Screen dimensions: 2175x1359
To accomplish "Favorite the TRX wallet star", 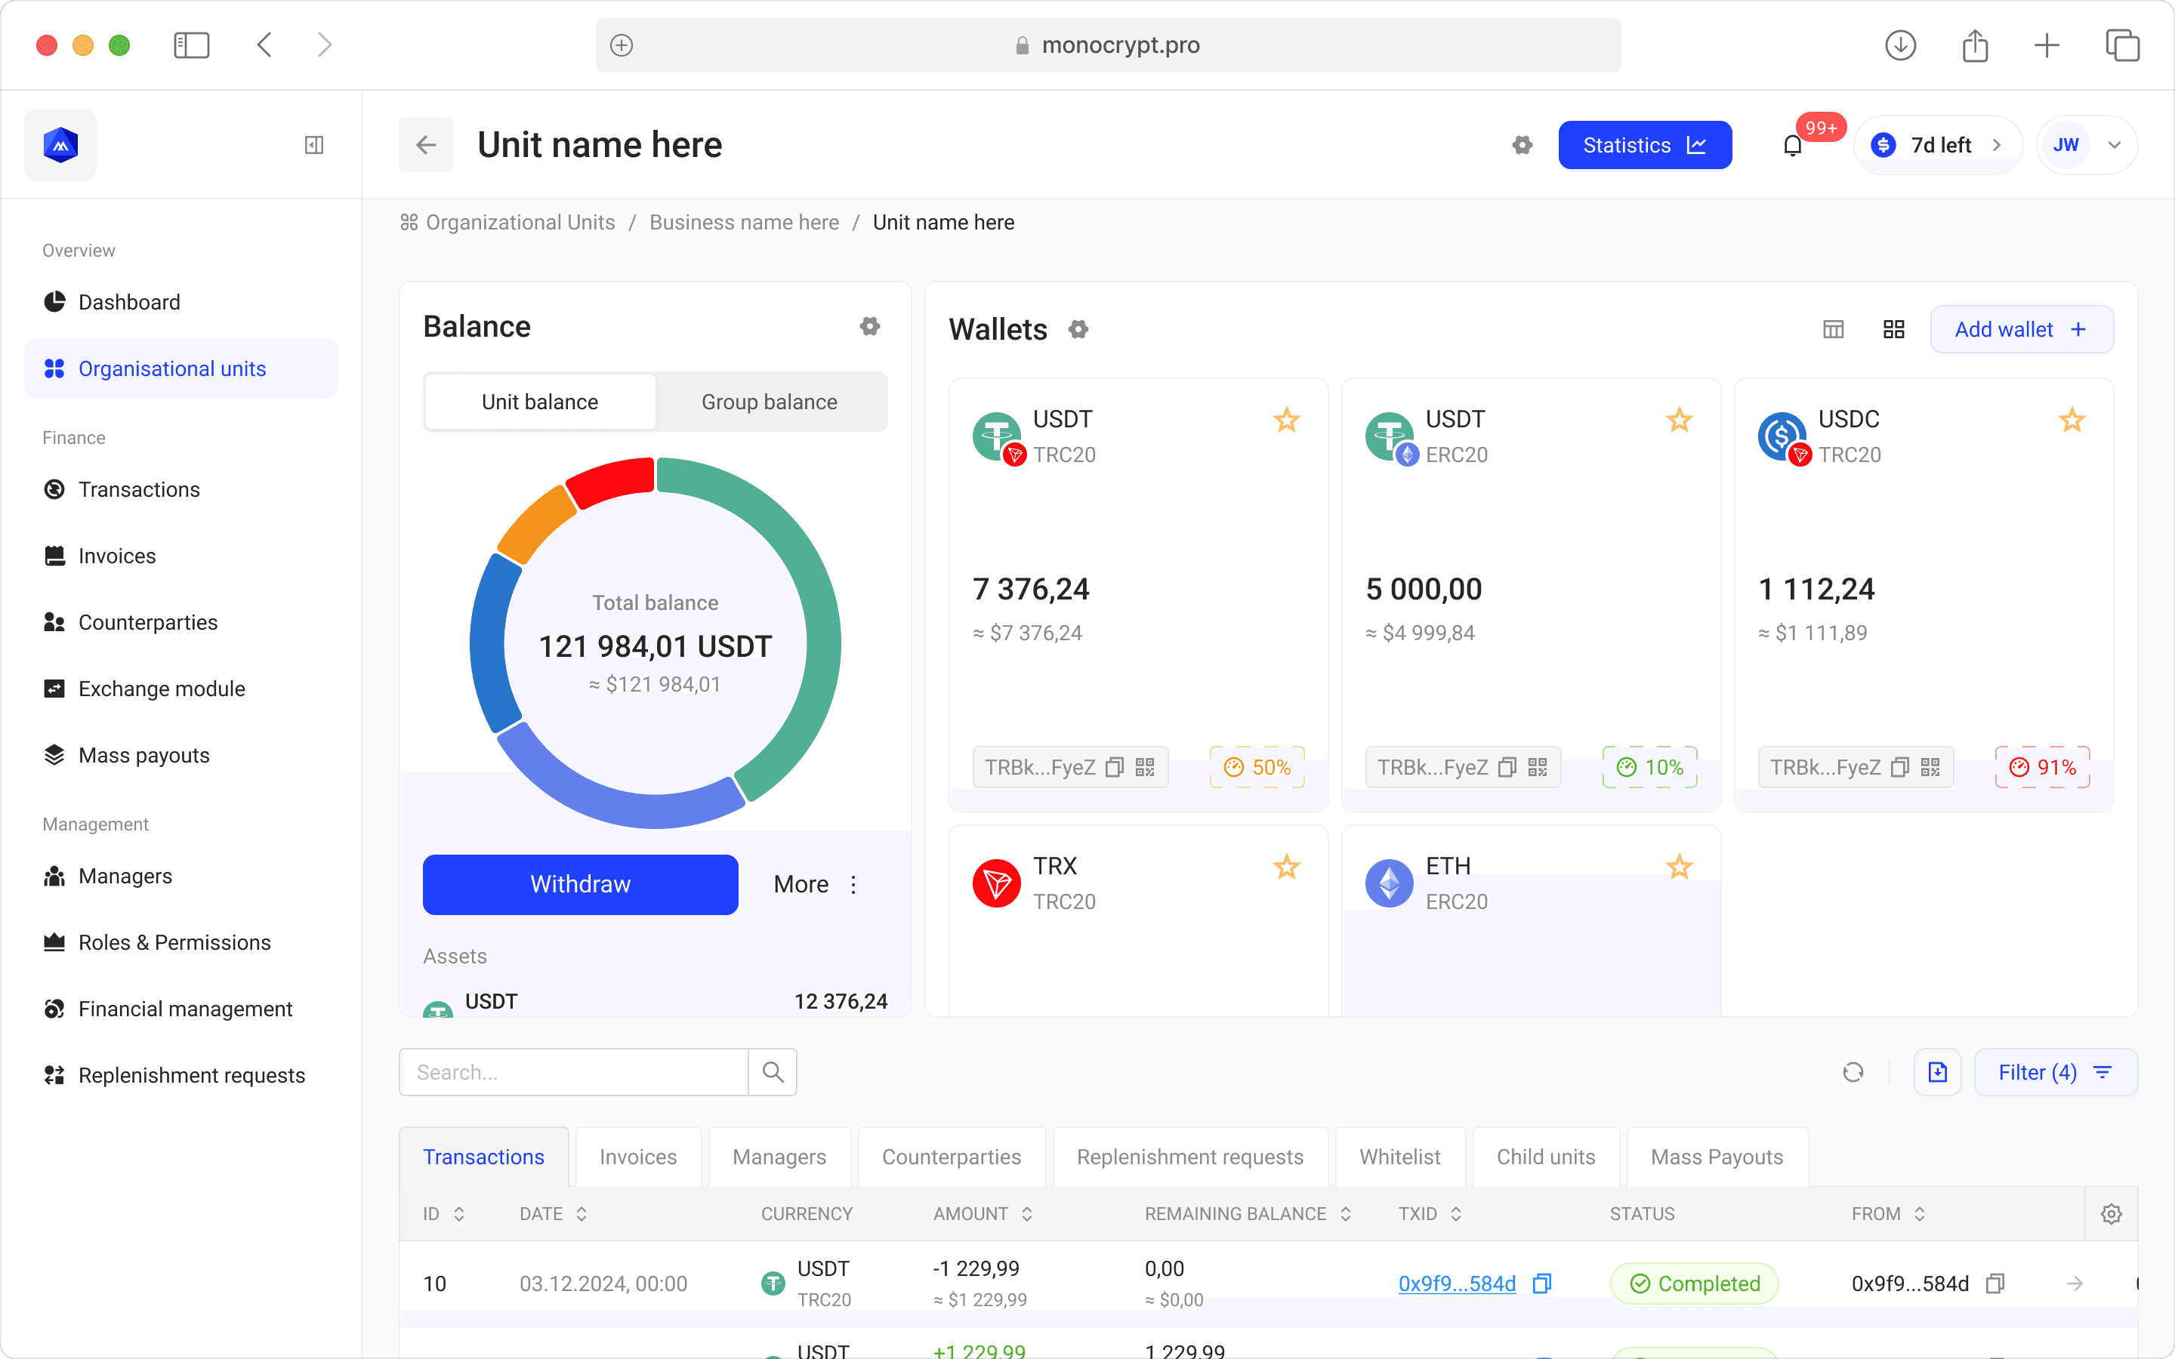I will pos(1287,867).
